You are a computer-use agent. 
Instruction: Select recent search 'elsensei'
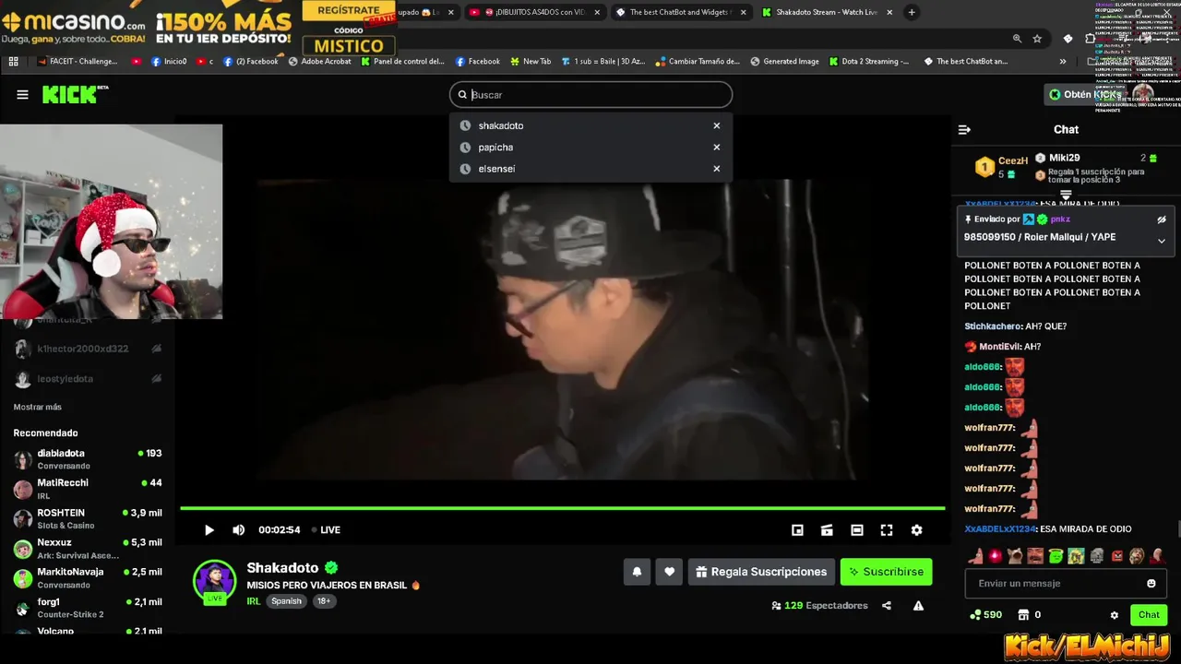click(x=496, y=169)
